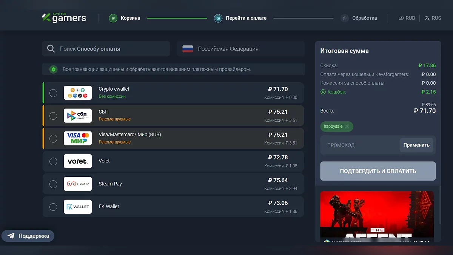Click Оплата через кошельки Keysforgamers label
Viewport: 453px width, 255px height.
pyautogui.click(x=365, y=74)
